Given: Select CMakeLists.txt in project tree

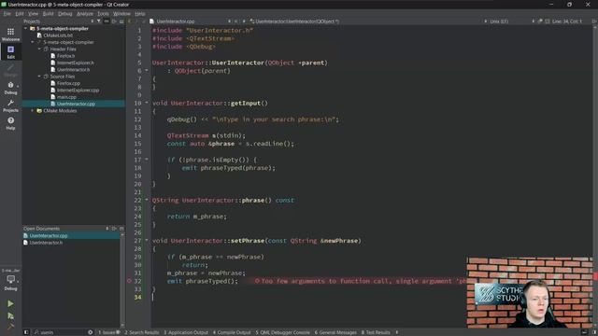Looking at the screenshot, I should tap(58, 35).
